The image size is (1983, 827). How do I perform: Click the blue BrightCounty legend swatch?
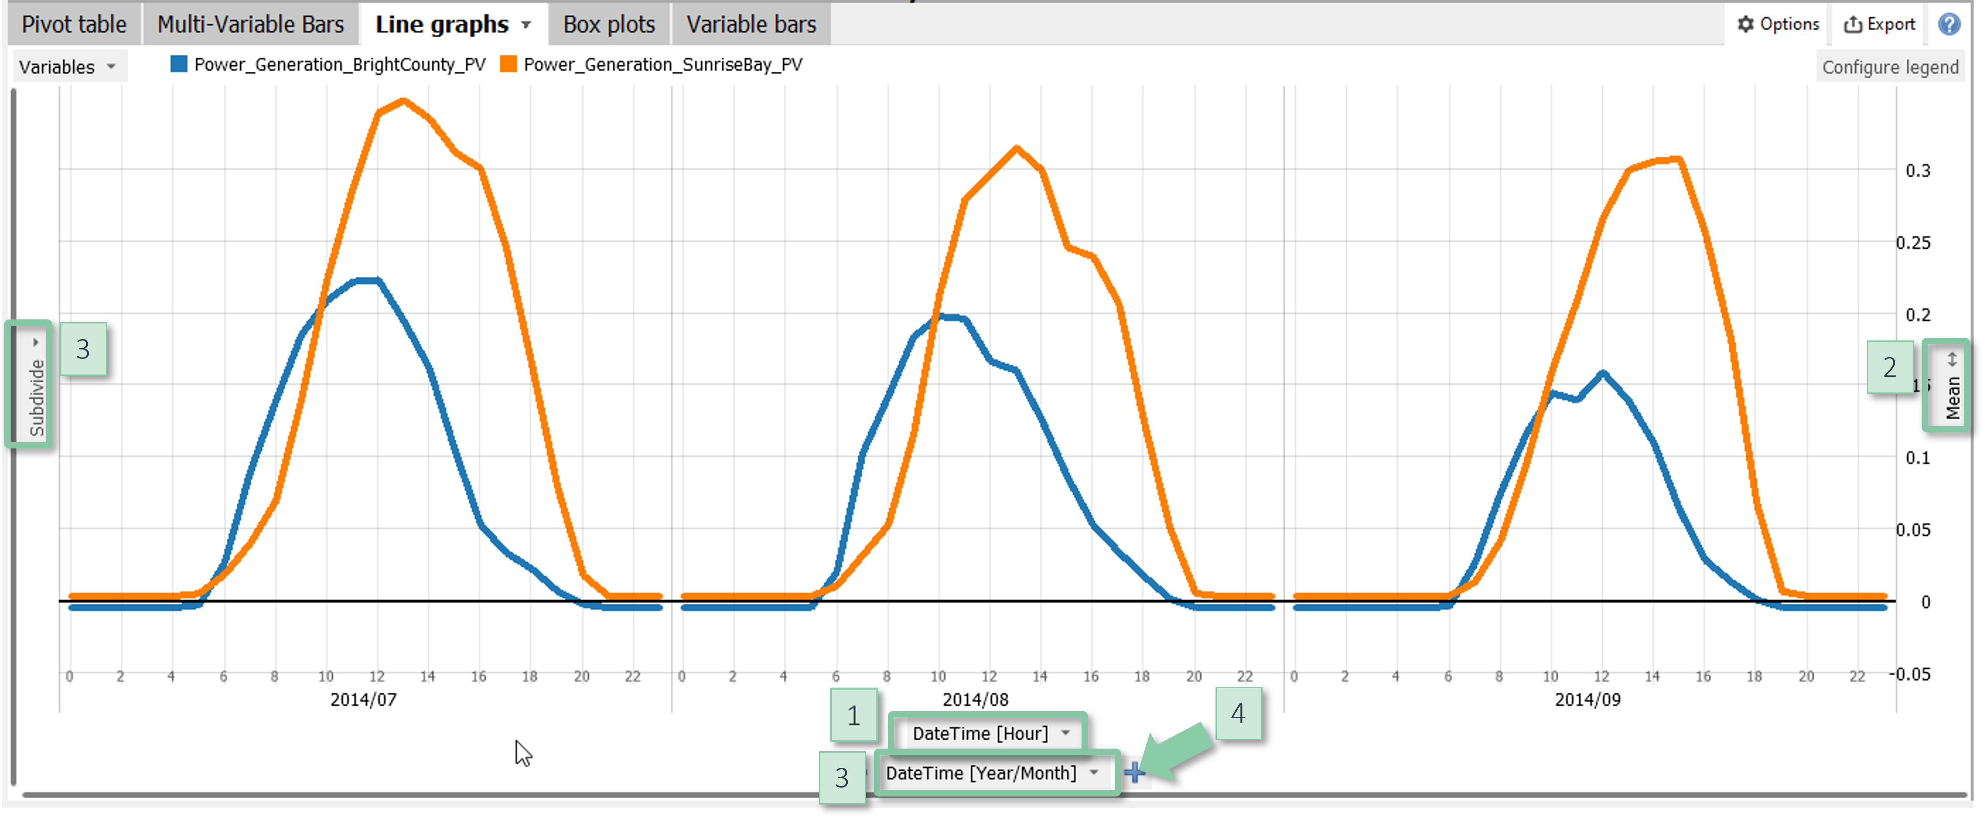179,64
